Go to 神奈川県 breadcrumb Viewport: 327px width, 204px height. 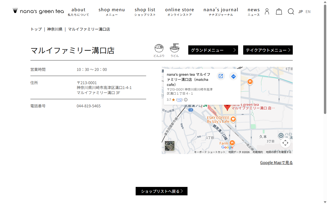point(55,29)
